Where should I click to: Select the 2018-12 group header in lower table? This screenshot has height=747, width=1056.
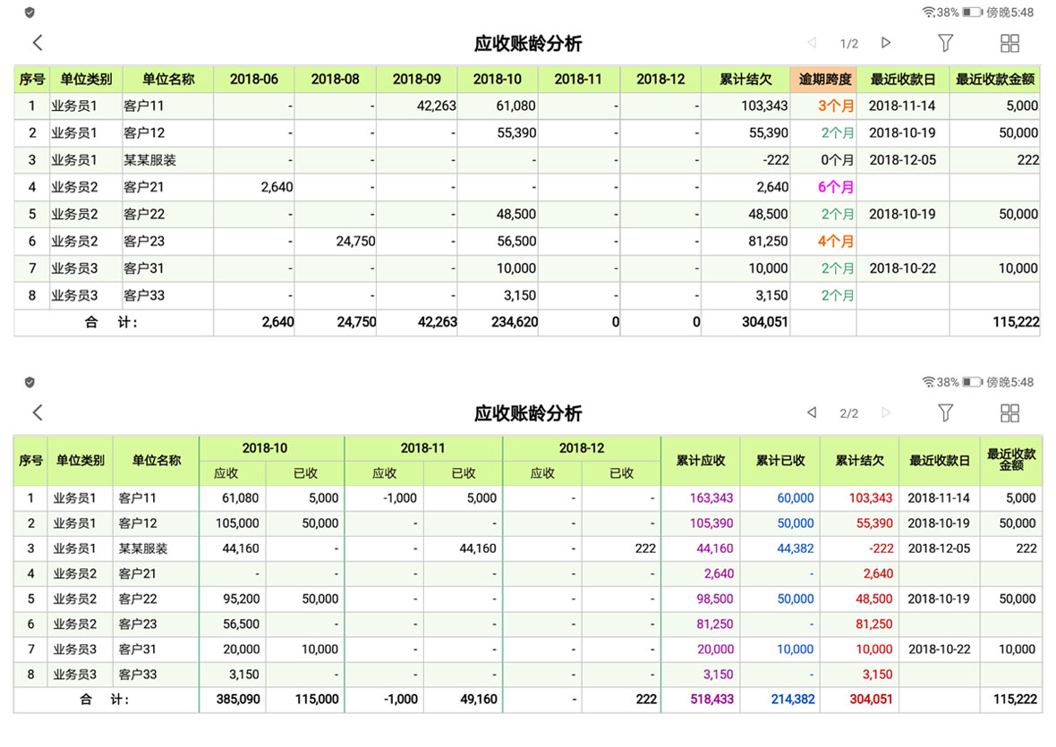point(581,448)
